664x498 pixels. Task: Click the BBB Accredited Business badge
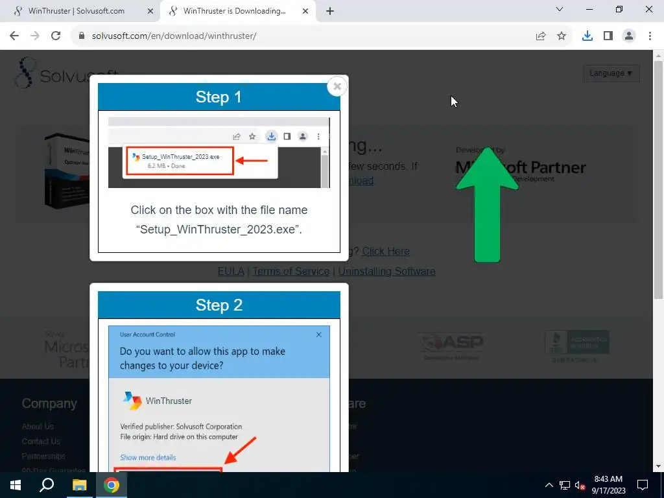pyautogui.click(x=576, y=346)
